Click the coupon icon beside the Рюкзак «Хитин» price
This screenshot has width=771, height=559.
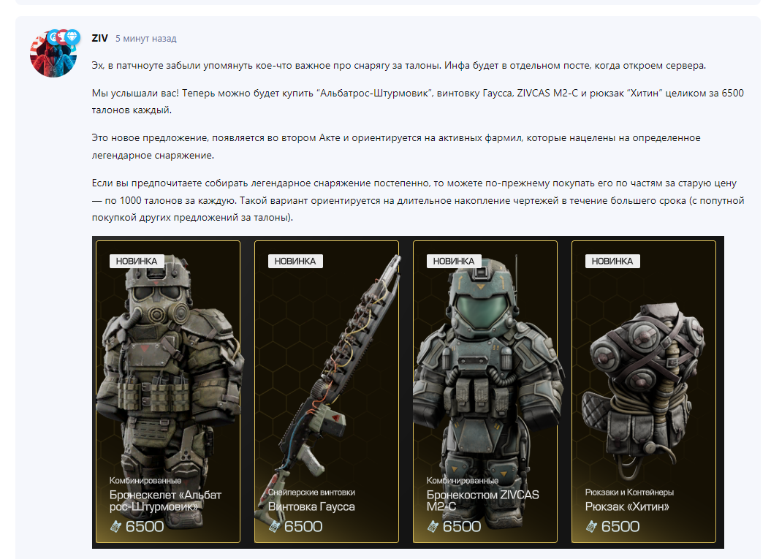click(591, 527)
